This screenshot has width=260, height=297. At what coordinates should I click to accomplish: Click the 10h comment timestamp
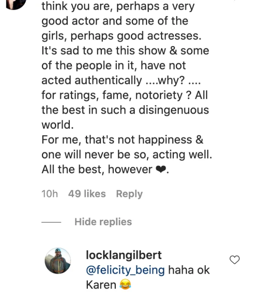[49, 194]
